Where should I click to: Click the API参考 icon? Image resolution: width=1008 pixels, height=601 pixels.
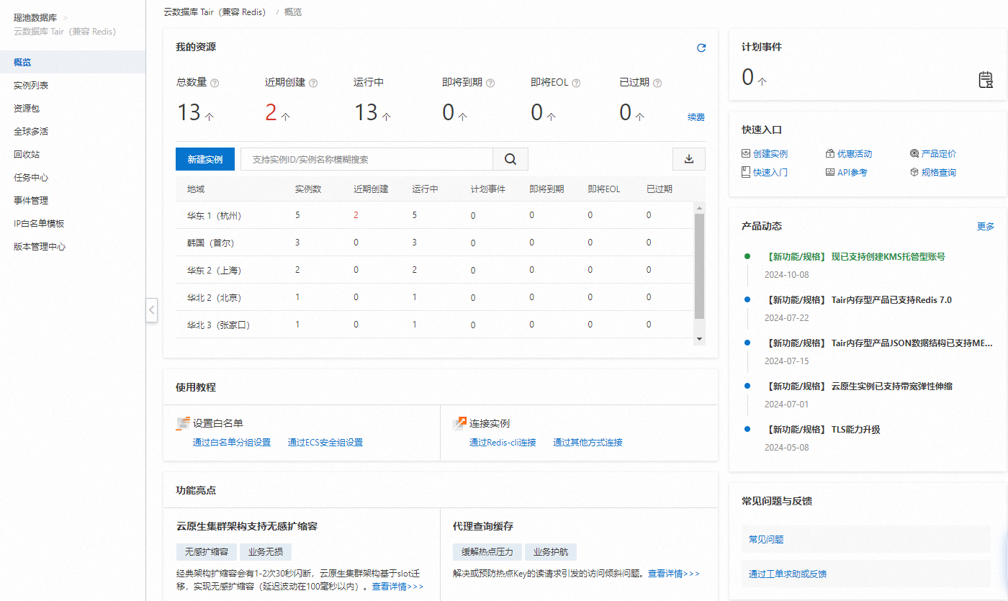click(x=830, y=172)
